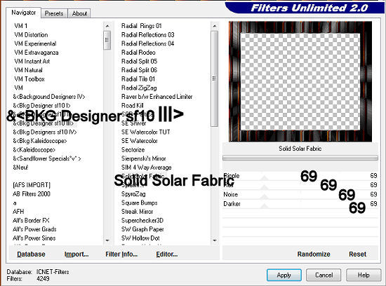The height and width of the screenshot is (286, 386).
Task: Choose Radial Split 05 filter
Action: pyautogui.click(x=140, y=61)
